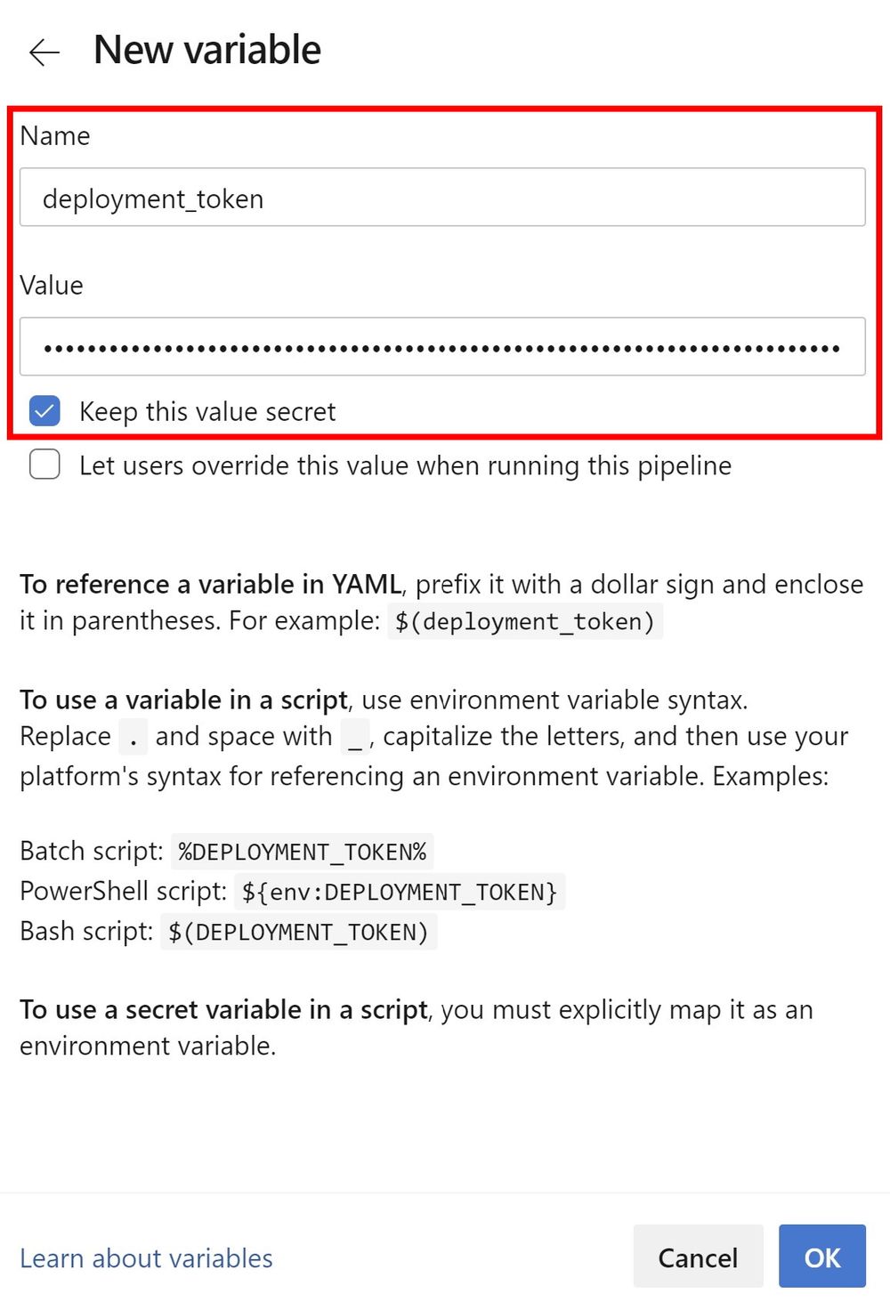Click the Name field label
The width and height of the screenshot is (890, 1310).
tap(55, 135)
